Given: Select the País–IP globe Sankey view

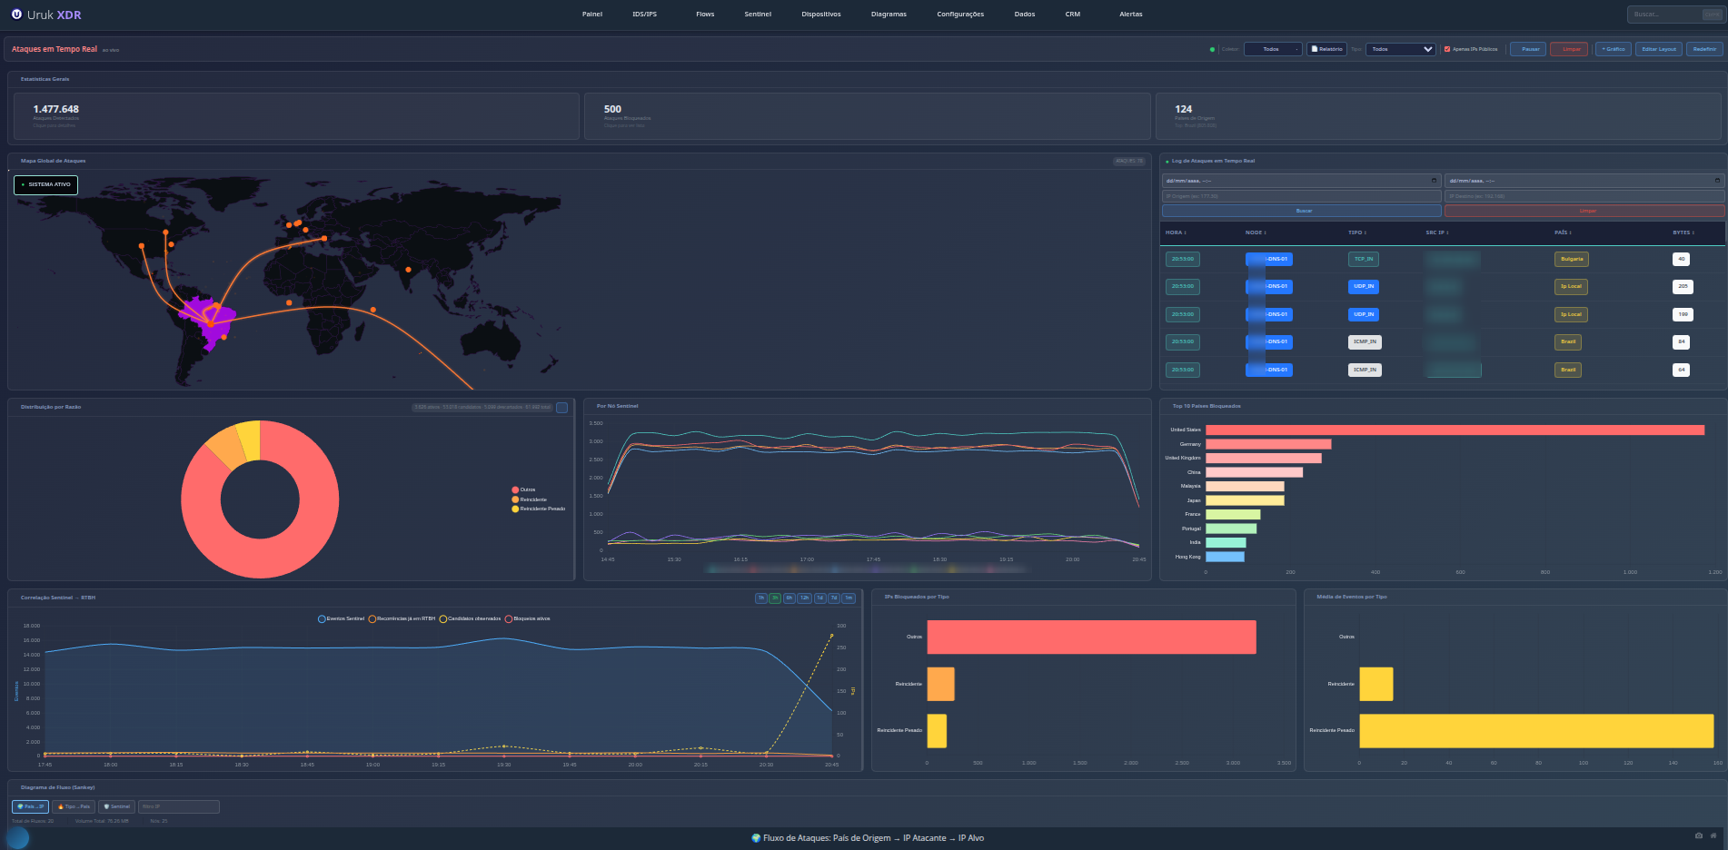Looking at the screenshot, I should (x=30, y=806).
